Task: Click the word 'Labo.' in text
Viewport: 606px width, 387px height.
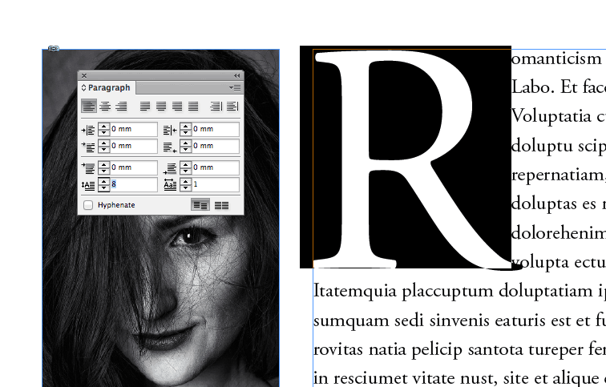Action: click(x=533, y=87)
